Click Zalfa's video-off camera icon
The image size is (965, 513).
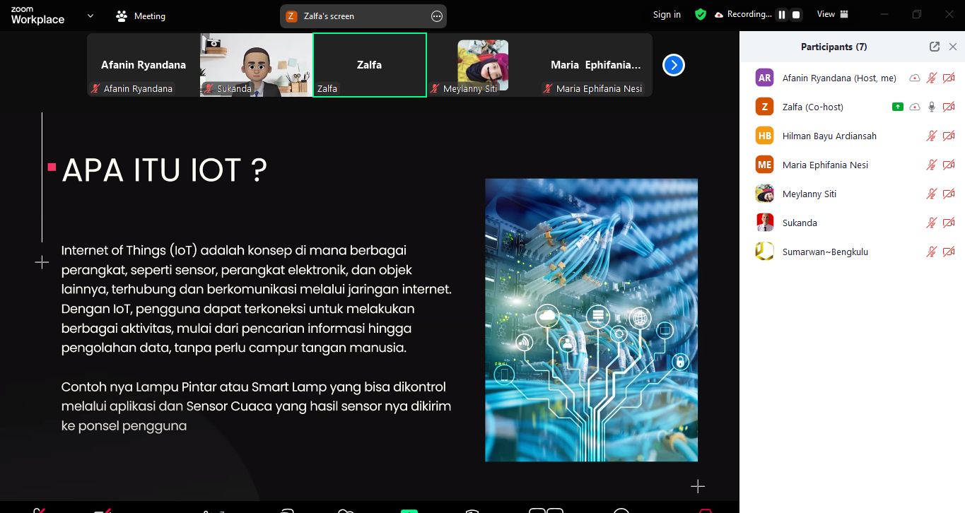click(x=949, y=107)
